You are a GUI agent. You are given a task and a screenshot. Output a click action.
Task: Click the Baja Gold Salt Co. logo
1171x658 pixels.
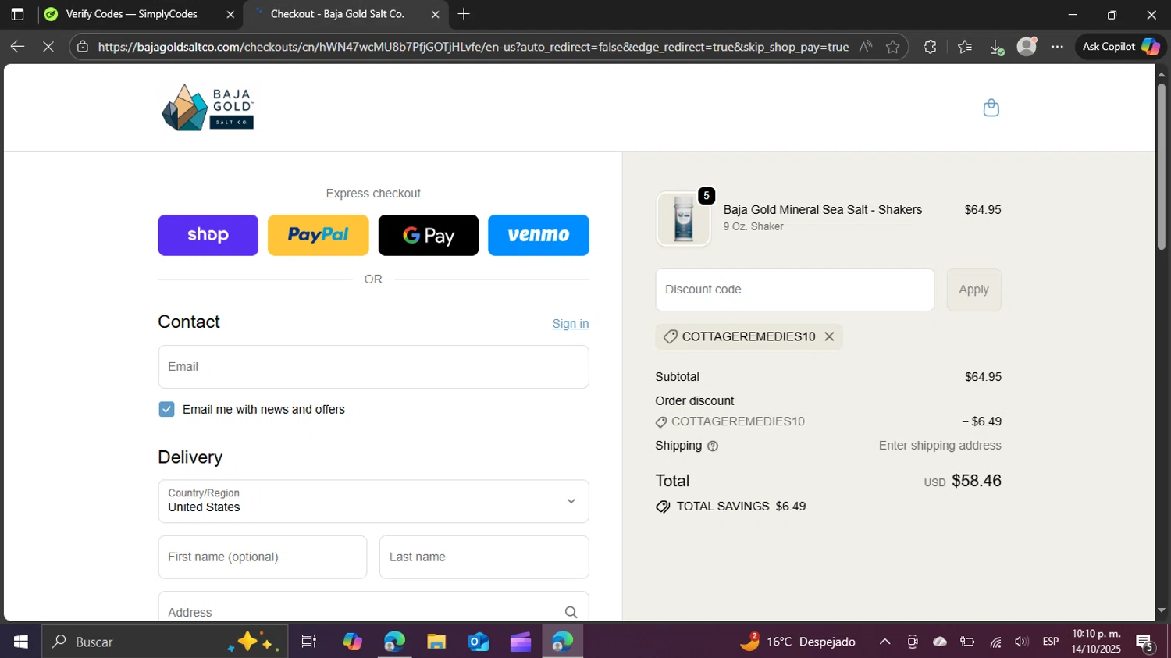[208, 108]
